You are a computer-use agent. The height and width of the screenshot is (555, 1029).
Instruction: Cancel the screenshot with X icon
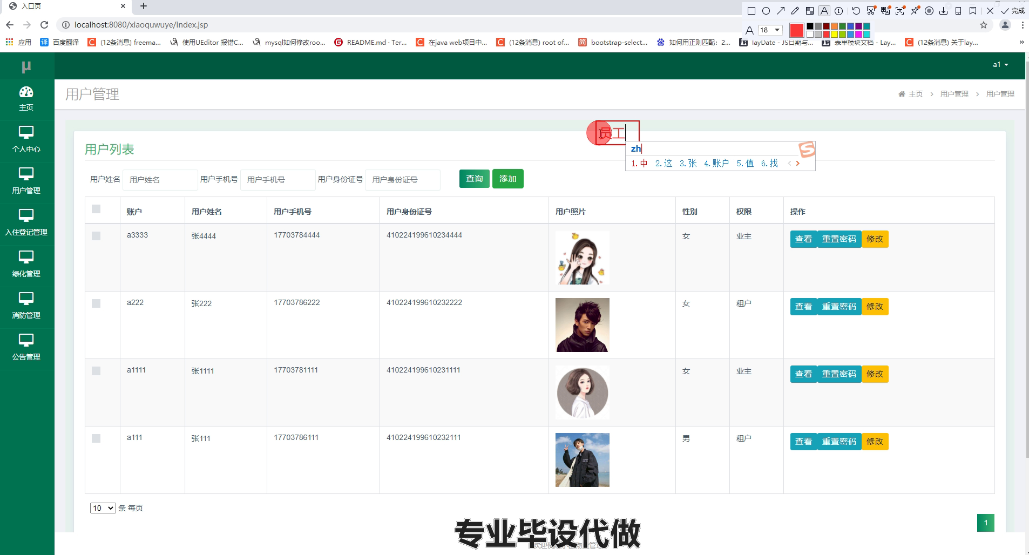click(x=990, y=11)
